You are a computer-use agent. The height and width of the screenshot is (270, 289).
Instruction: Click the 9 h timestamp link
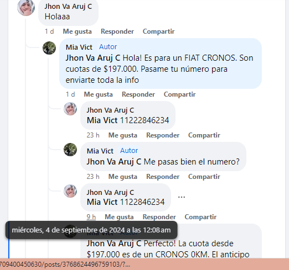[91, 217]
